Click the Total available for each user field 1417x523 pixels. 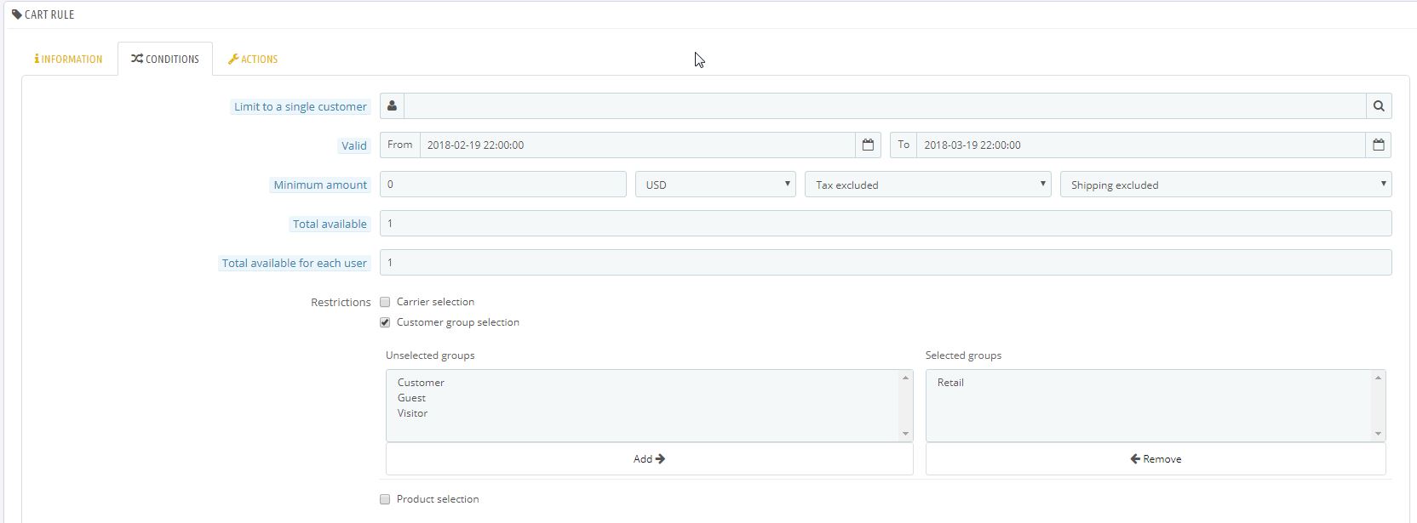886,263
